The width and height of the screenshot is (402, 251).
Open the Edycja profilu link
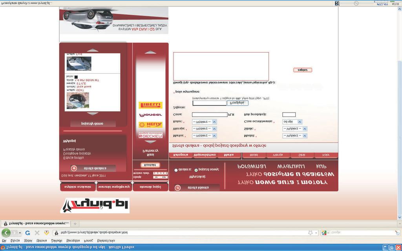pos(73,158)
